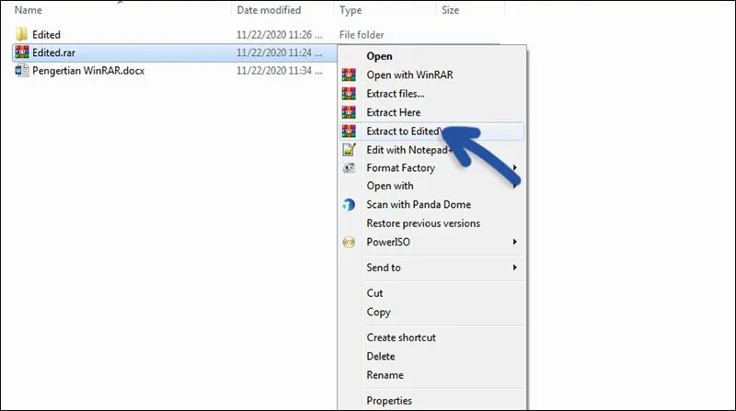Click the Panda Dome scan icon

click(349, 204)
